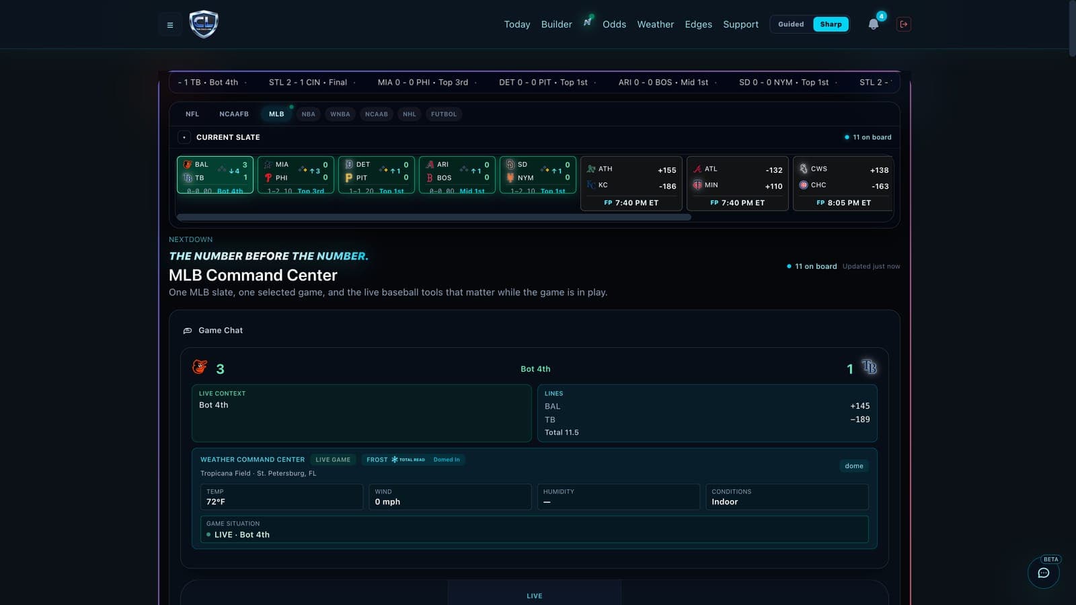This screenshot has width=1076, height=605.
Task: Select the NCAAB league tab
Action: pos(377,114)
